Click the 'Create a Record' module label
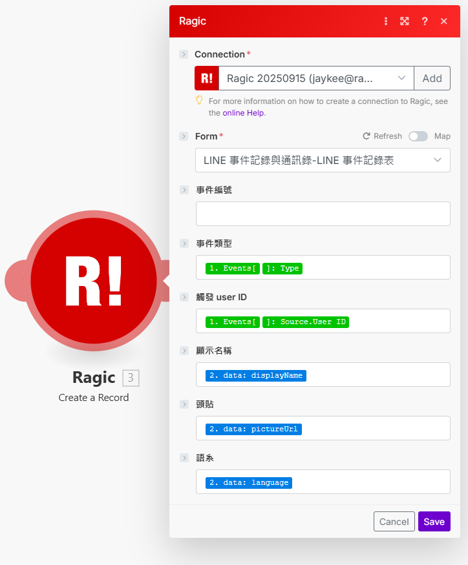This screenshot has width=468, height=565. point(94,398)
